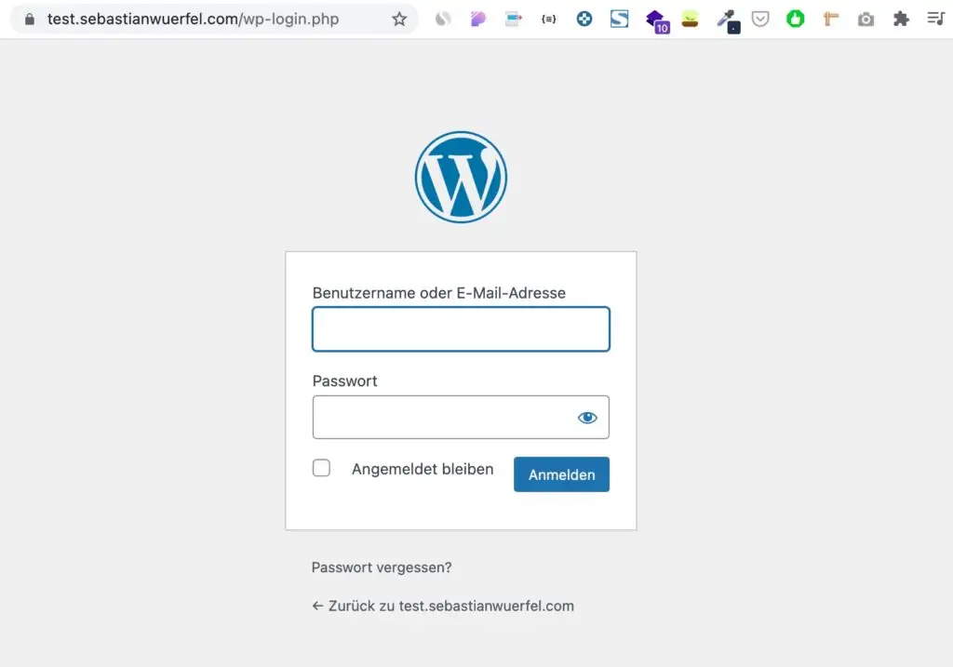
Task: Activate the eyedropper color picker extension
Action: click(728, 21)
